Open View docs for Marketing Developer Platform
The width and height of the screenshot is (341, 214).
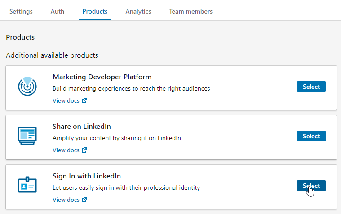click(66, 101)
